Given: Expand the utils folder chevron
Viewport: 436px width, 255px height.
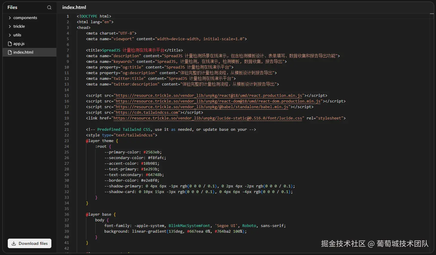Looking at the screenshot, I should (10, 35).
